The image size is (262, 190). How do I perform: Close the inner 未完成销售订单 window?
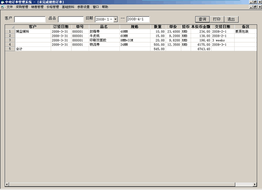tap(259, 7)
